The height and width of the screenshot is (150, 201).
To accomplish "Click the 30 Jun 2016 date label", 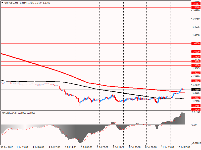I will pyautogui.click(x=7, y=147).
